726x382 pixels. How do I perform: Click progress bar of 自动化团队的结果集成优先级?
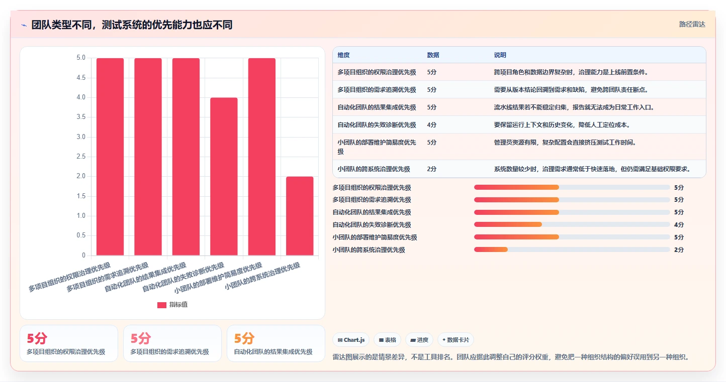pyautogui.click(x=572, y=212)
